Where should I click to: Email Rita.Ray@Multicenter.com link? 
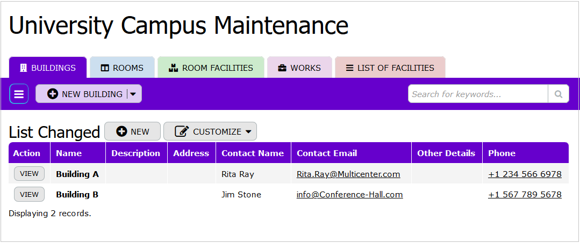(348, 174)
